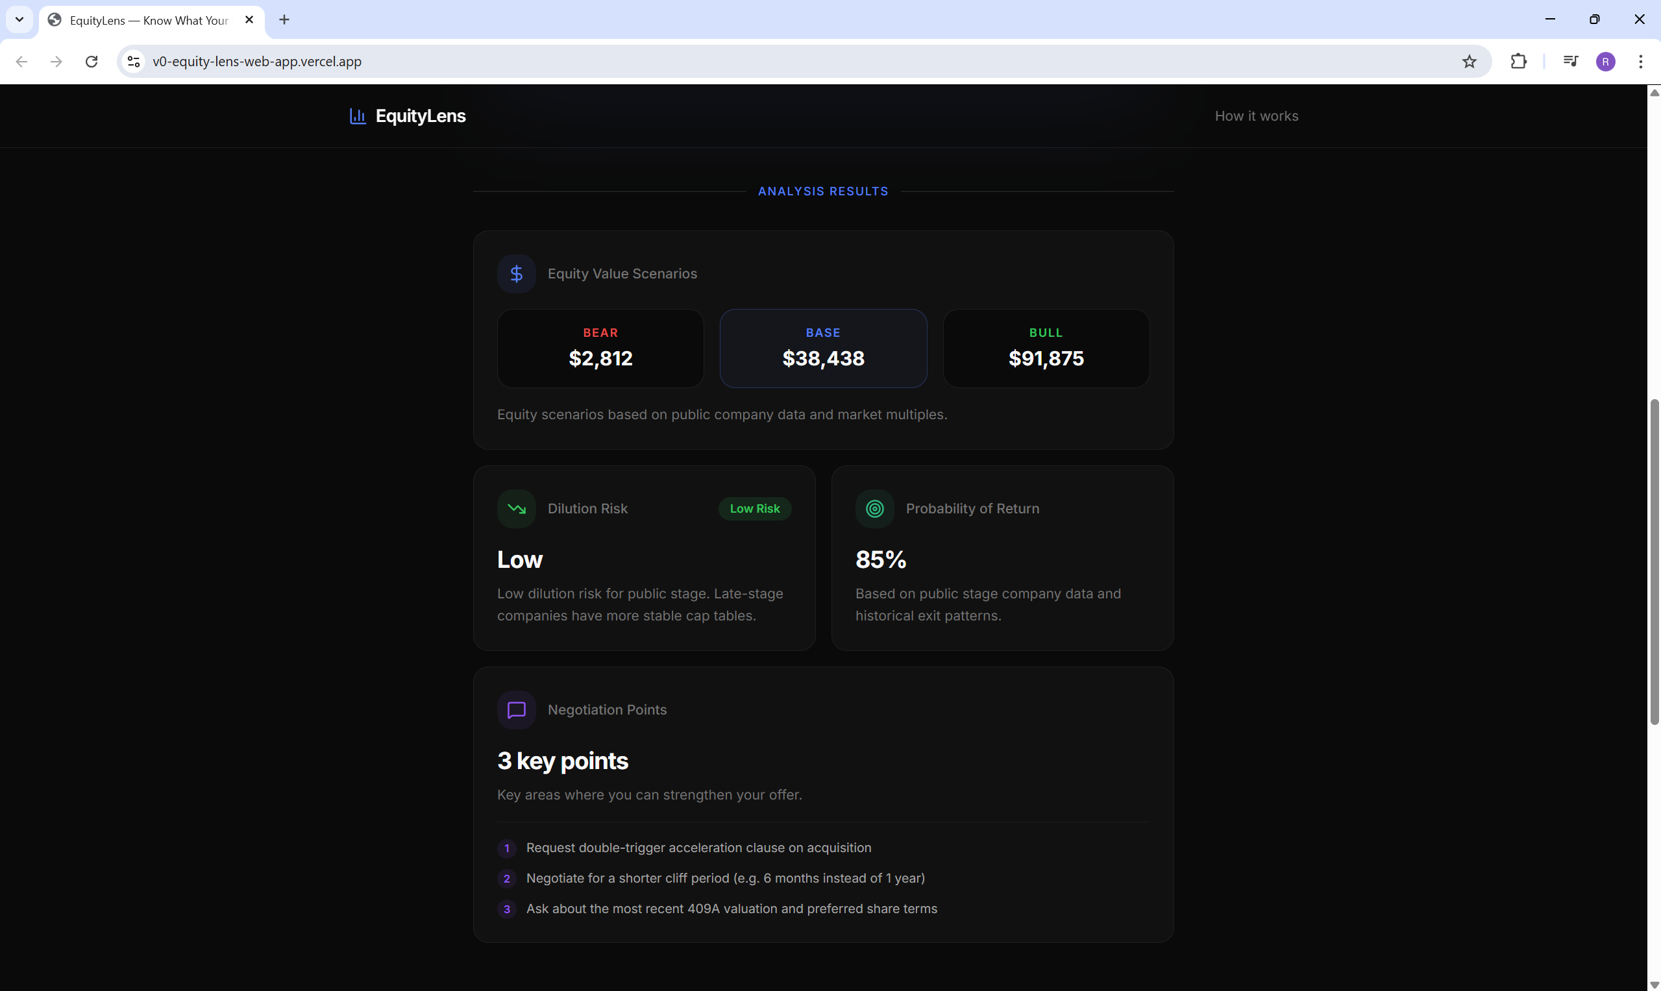
Task: Open the media controls icon in toolbar
Action: 1570,62
